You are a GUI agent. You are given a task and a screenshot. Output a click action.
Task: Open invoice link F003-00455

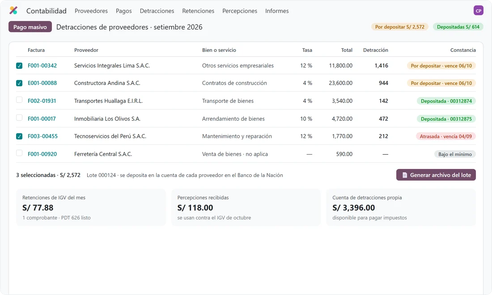point(42,136)
